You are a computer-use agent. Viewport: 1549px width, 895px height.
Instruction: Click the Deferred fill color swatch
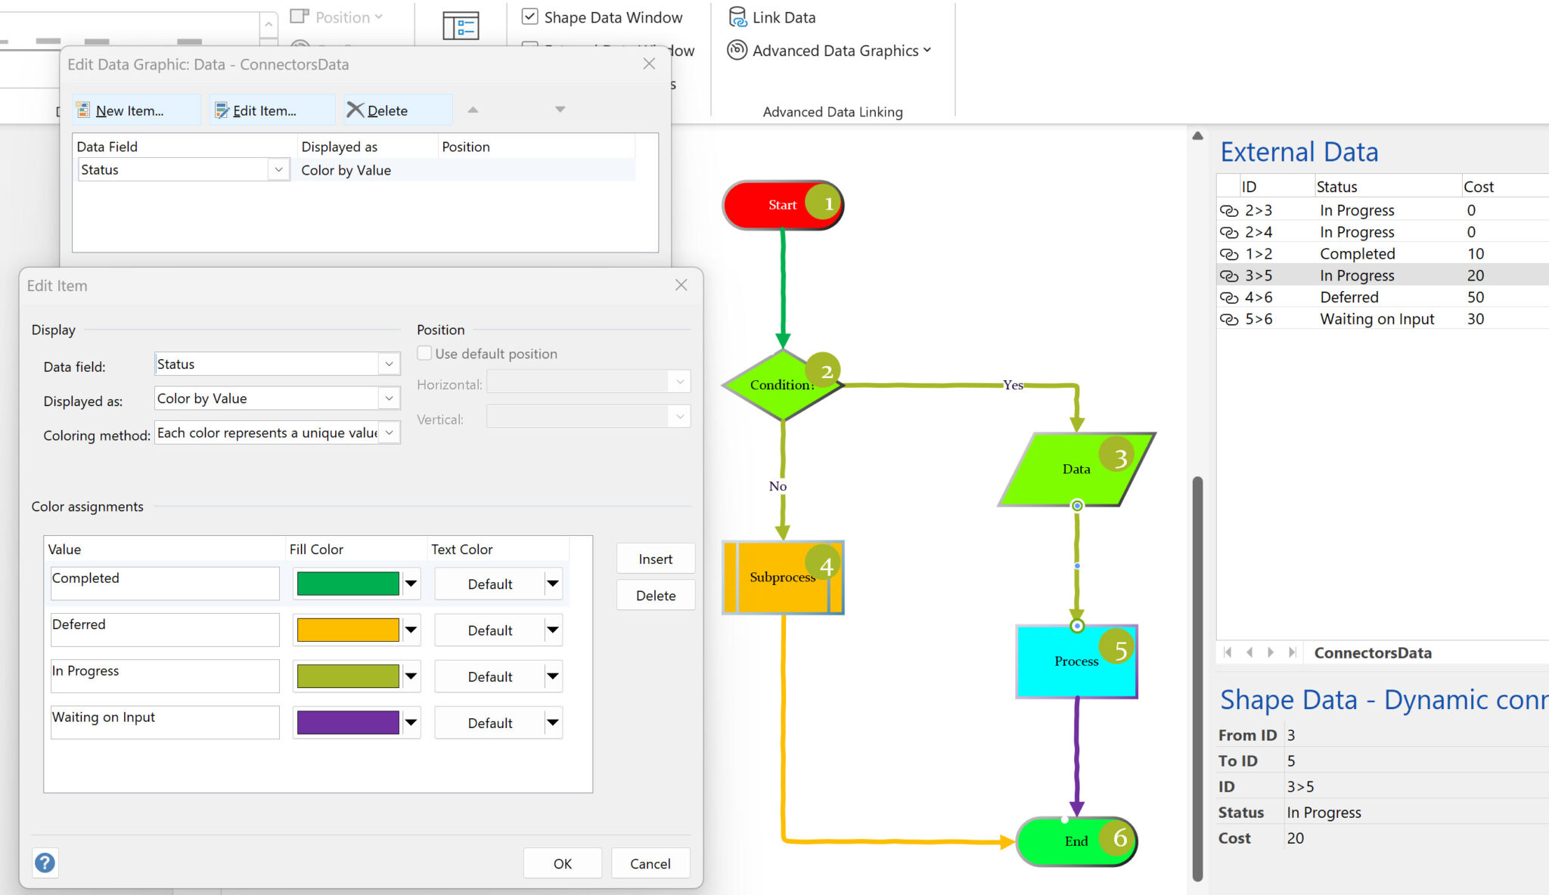pos(348,630)
